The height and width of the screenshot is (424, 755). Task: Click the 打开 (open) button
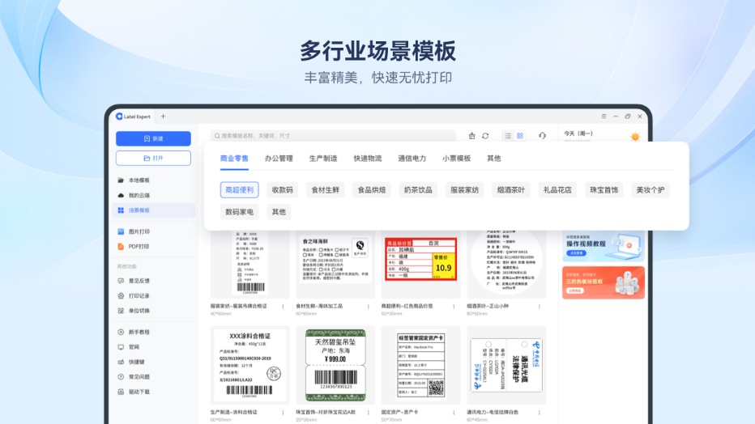click(x=153, y=158)
